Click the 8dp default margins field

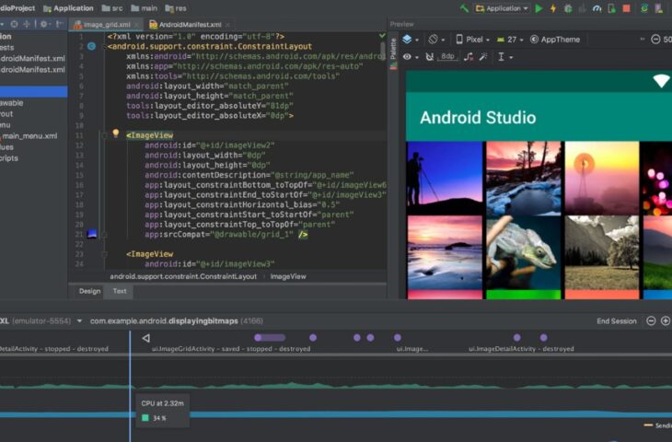click(447, 56)
